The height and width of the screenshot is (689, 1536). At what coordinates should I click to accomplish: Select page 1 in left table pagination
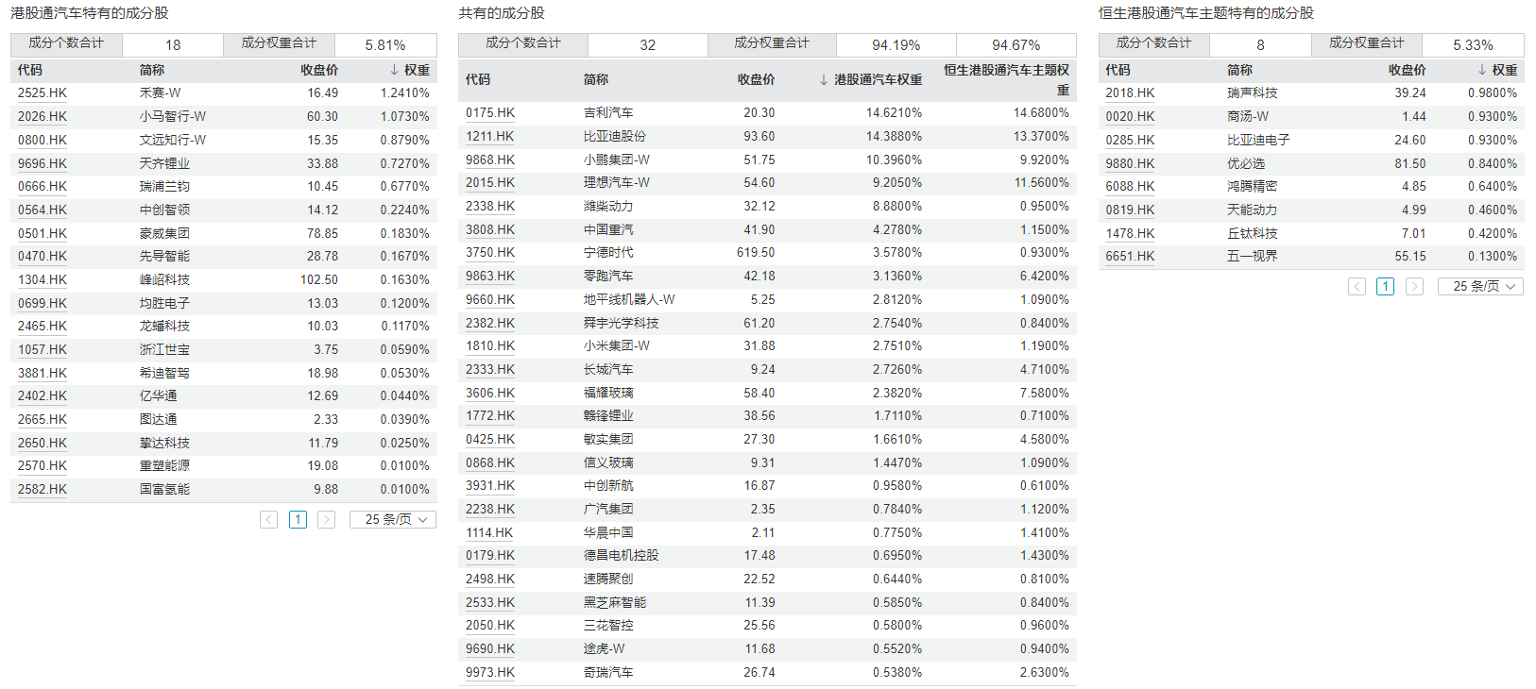pyautogui.click(x=299, y=519)
